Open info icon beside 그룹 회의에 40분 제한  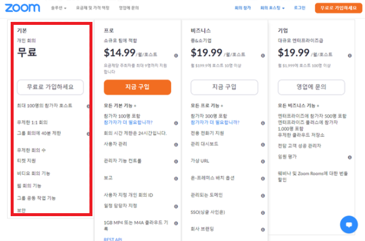click(x=88, y=134)
